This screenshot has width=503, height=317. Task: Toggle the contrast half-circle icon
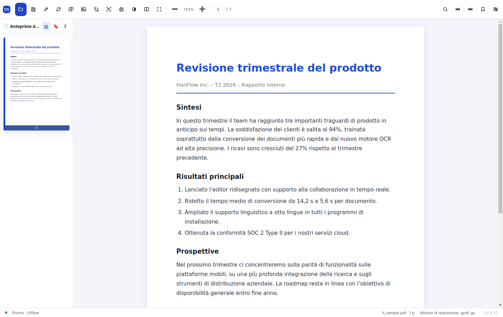click(134, 9)
